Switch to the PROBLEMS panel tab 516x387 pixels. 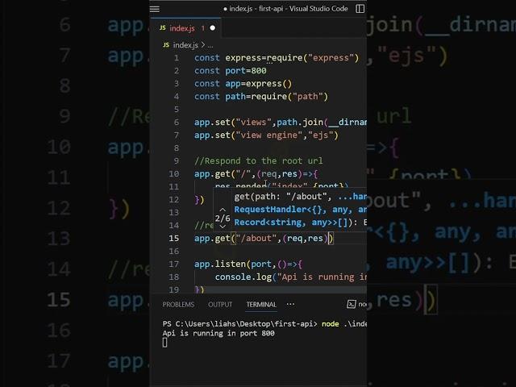point(178,305)
